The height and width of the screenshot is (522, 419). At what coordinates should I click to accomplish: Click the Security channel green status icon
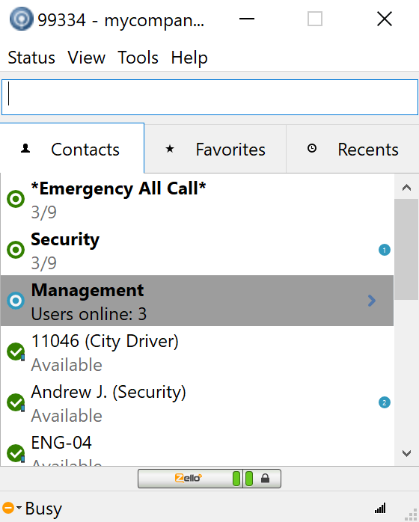(x=16, y=250)
